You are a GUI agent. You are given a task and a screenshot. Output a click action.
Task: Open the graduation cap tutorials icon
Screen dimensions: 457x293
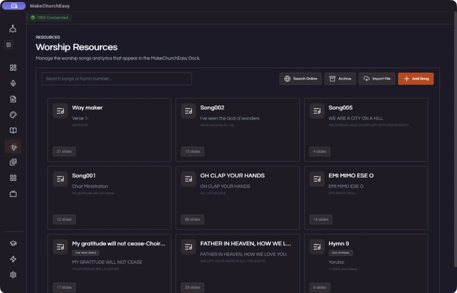[13, 243]
